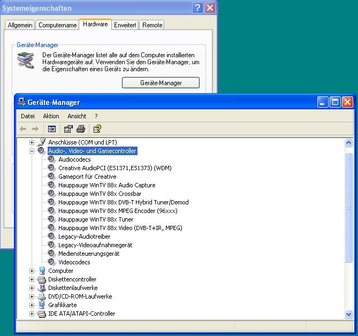The image size is (358, 336).
Task: Click the scrollbar down arrow in device list
Action: (348, 314)
